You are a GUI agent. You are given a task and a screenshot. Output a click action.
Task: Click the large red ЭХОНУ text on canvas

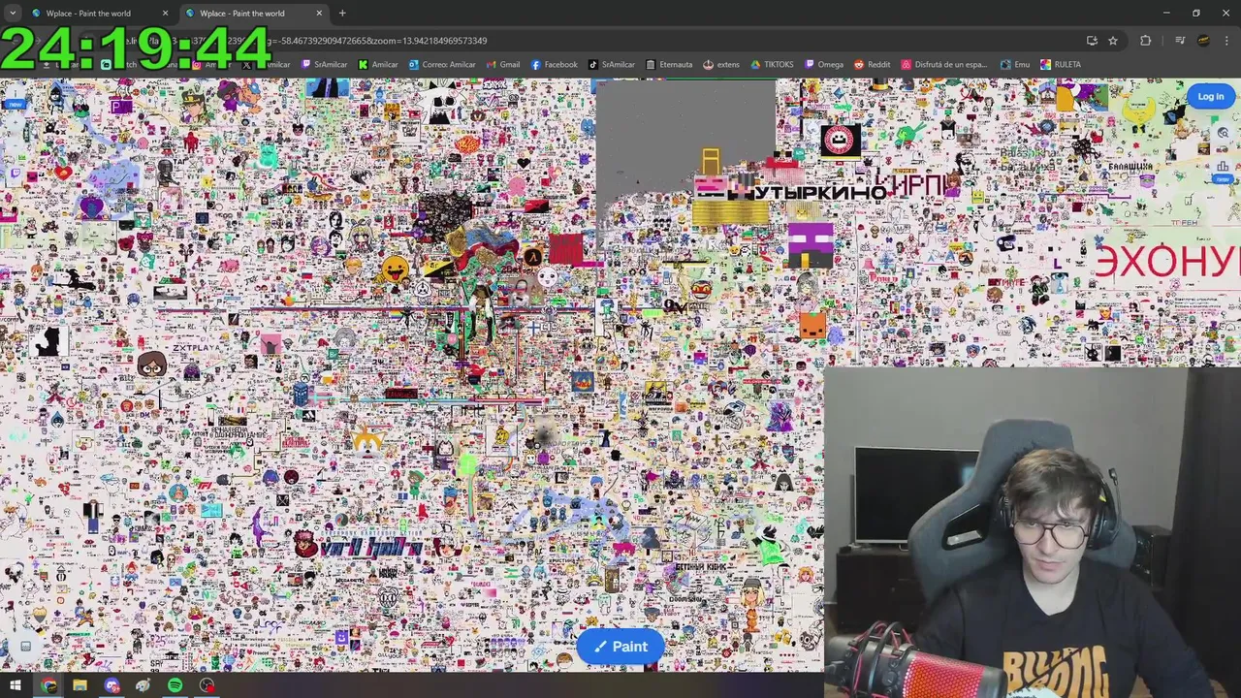[x=1167, y=262]
